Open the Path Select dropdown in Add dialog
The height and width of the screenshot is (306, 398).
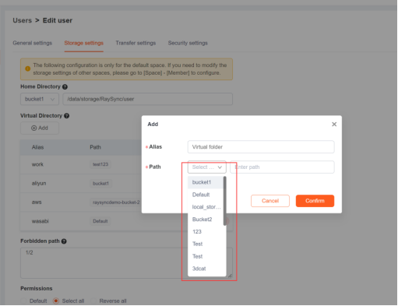pos(207,167)
